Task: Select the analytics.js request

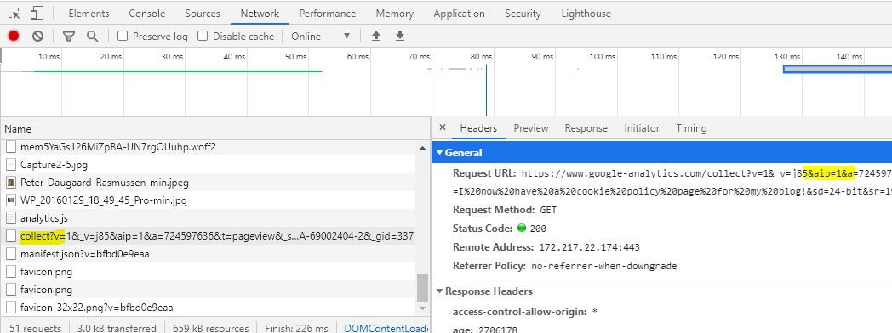Action: [209, 217]
